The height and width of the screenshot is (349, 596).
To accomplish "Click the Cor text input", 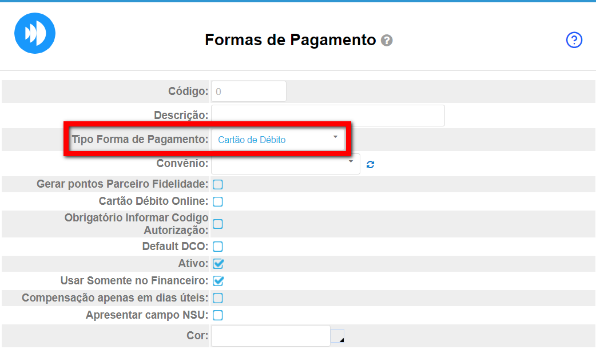I will pos(270,336).
